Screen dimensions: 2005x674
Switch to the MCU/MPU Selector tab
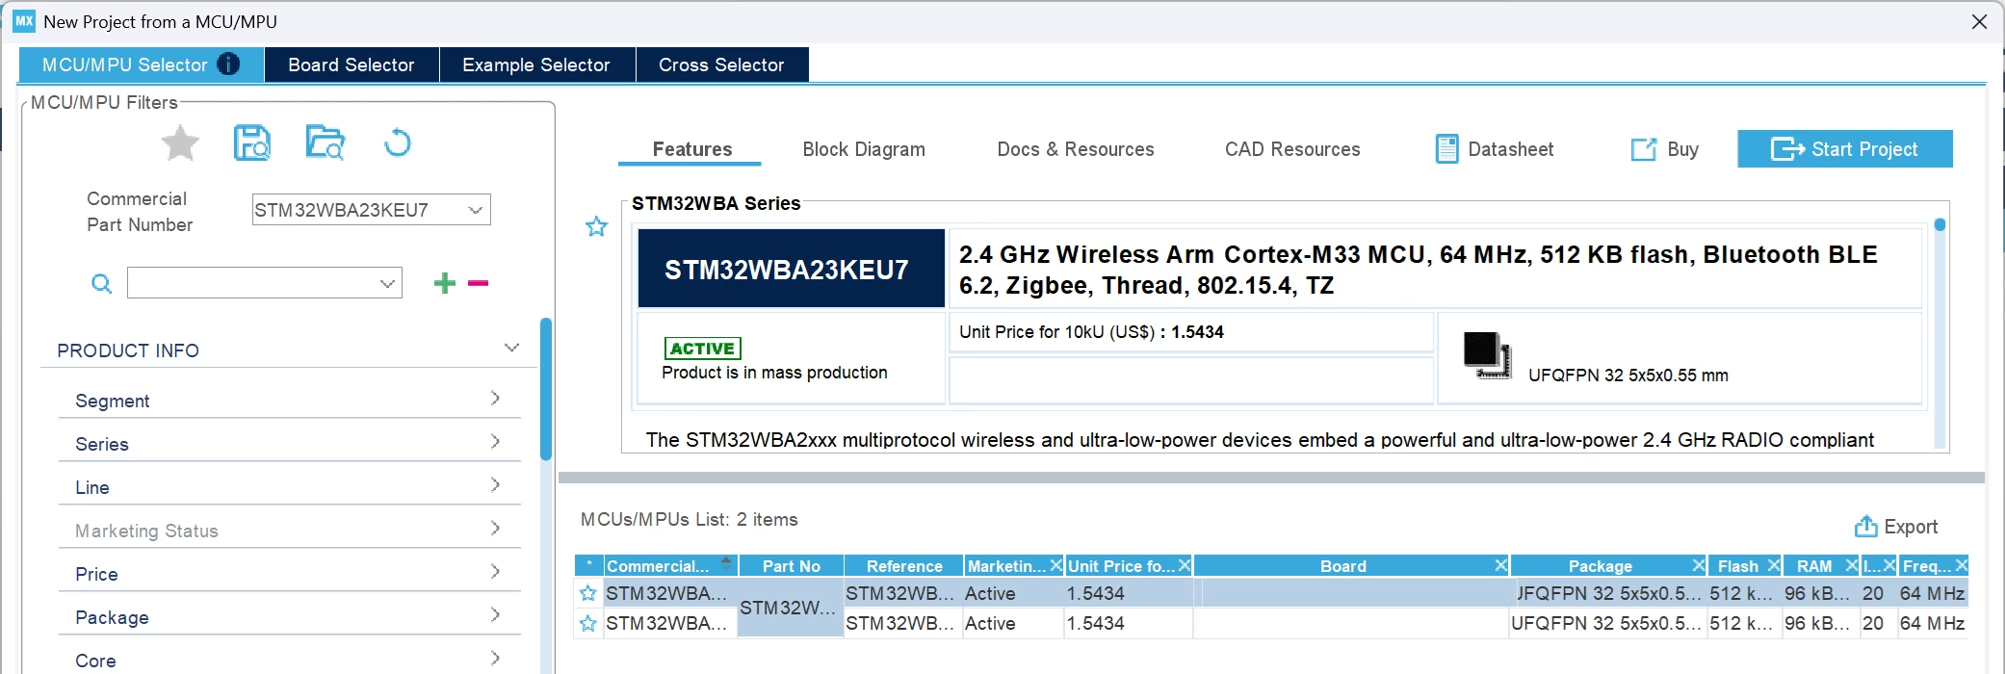pyautogui.click(x=142, y=65)
